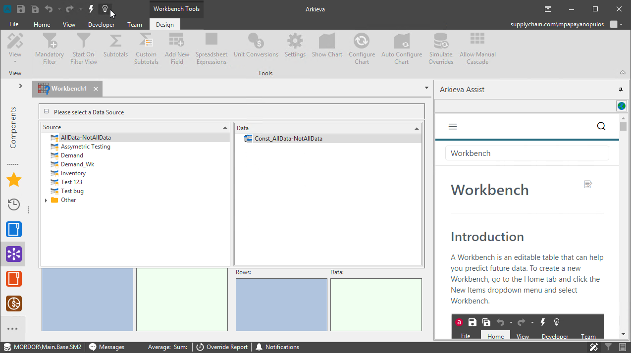
Task: Open Spreadsheet Expressions tool
Action: click(211, 49)
